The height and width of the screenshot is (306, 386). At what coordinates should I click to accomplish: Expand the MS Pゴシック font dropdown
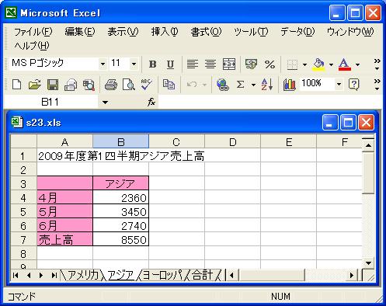103,64
